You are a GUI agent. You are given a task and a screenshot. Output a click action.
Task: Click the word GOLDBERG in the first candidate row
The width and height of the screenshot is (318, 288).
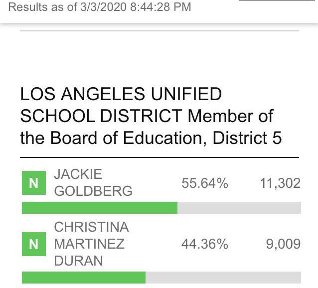pyautogui.click(x=93, y=191)
